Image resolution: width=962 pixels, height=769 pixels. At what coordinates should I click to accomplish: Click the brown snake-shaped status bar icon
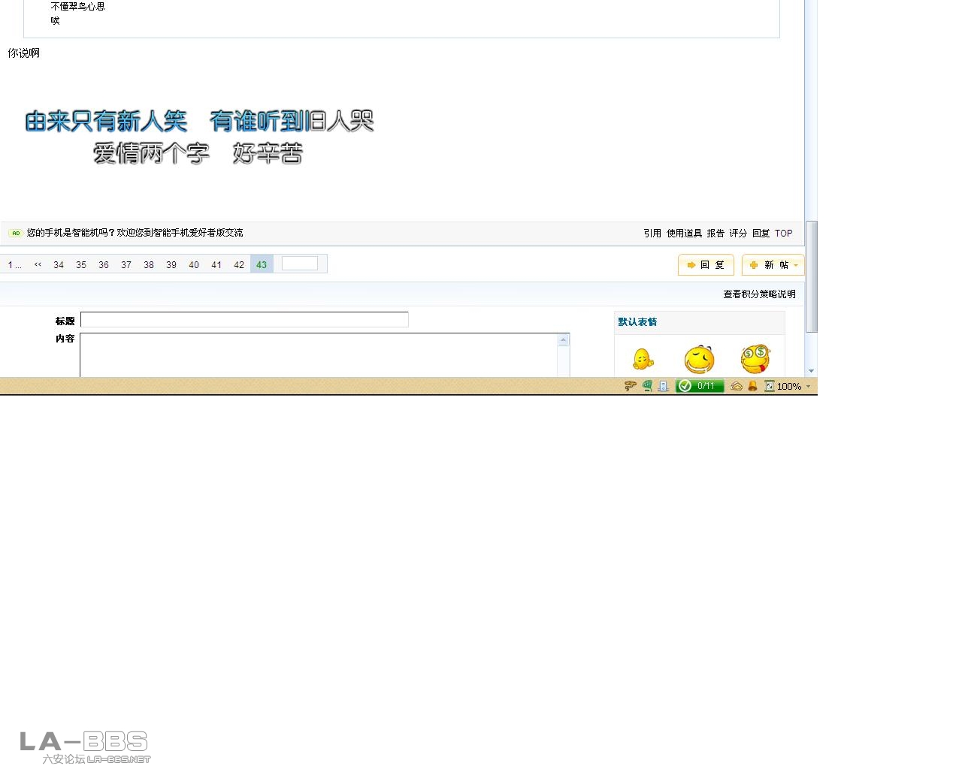tap(630, 386)
